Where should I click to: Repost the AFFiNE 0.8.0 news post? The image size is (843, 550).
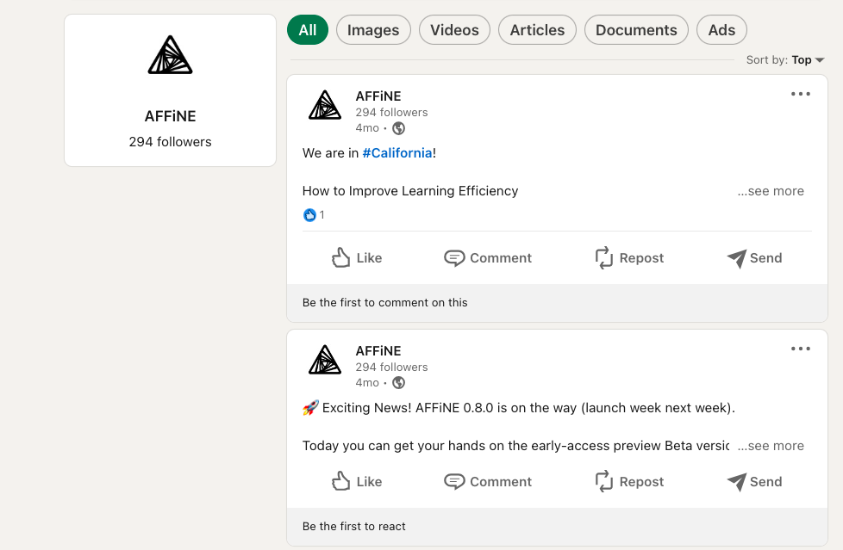point(629,482)
